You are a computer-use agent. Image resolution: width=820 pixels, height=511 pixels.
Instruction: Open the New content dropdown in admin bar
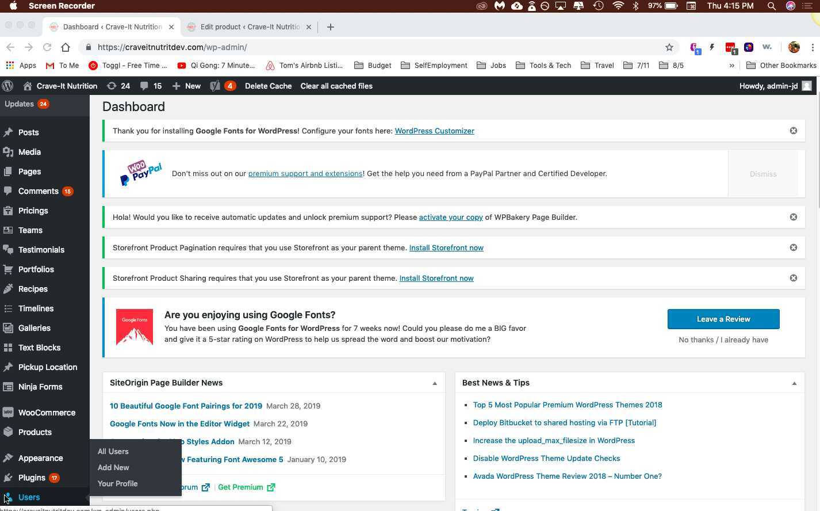(186, 86)
